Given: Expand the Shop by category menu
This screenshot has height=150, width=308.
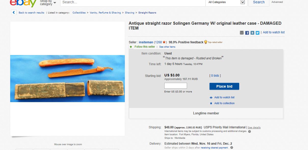Looking at the screenshot, I should (x=48, y=3).
